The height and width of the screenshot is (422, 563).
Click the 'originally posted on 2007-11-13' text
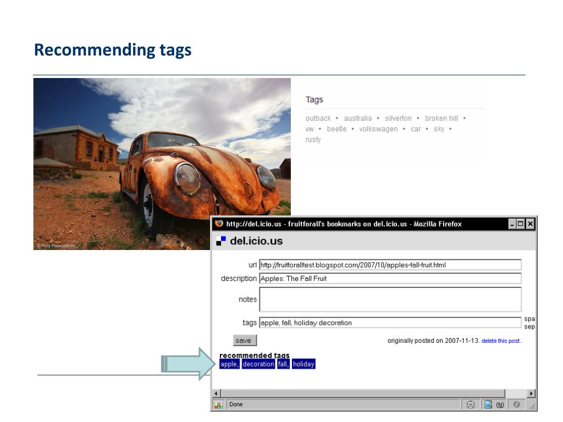tap(433, 341)
